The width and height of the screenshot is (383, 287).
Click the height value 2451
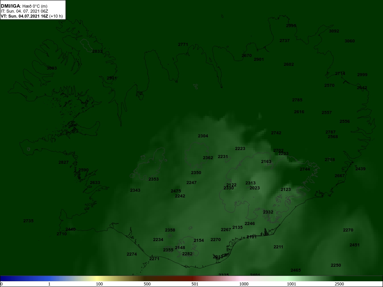354,245
